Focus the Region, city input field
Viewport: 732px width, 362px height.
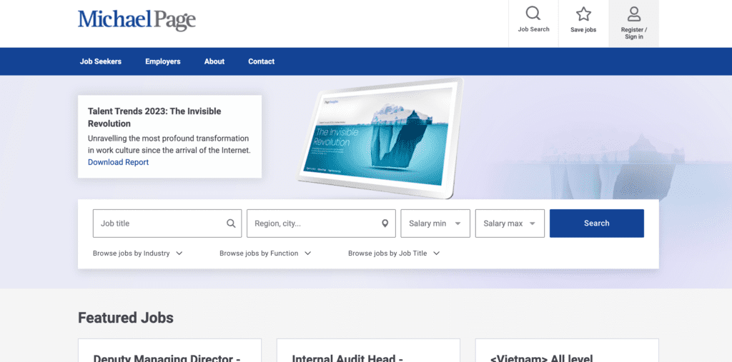tap(321, 223)
